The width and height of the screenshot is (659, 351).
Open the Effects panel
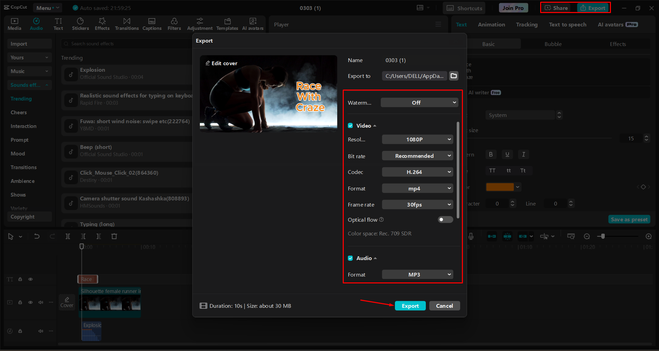pos(102,24)
